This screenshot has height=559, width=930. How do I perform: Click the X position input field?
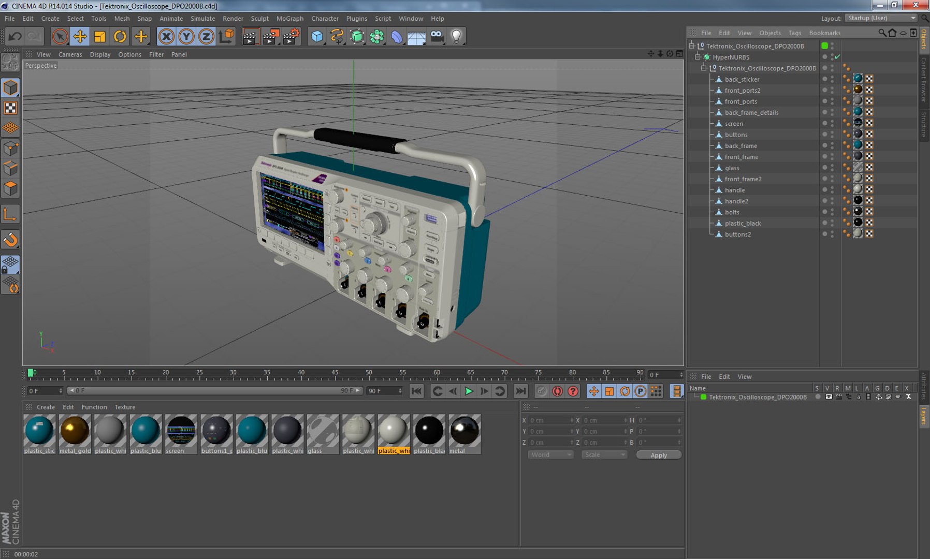(x=551, y=420)
